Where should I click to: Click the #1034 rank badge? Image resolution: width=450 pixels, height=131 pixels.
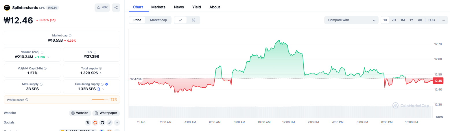pyautogui.click(x=52, y=8)
